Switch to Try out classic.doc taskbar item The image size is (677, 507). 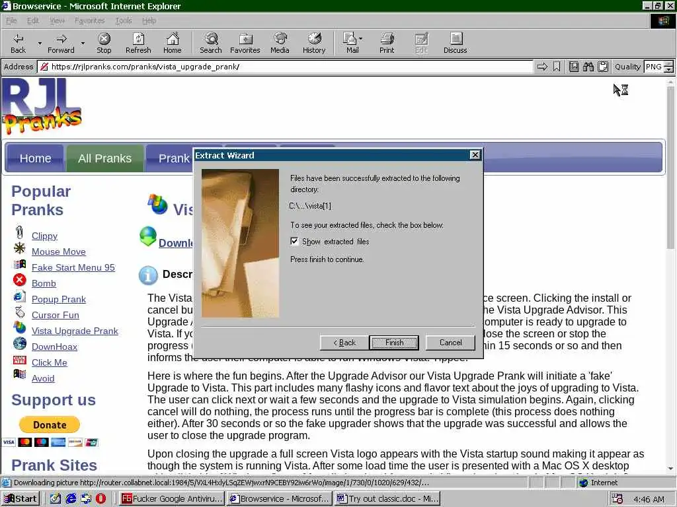tap(387, 498)
